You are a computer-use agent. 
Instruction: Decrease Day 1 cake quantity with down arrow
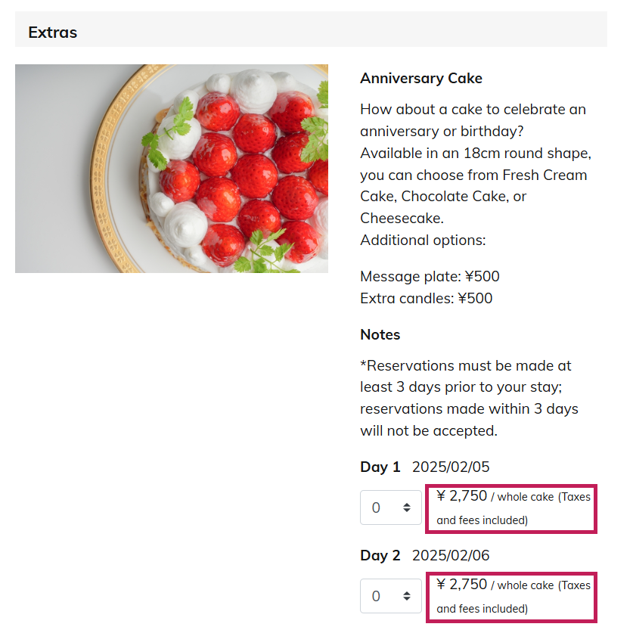(407, 511)
